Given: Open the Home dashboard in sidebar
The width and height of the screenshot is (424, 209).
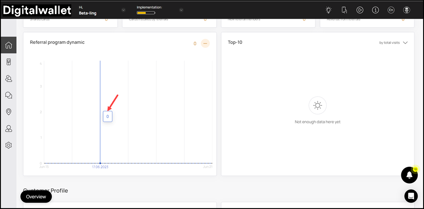Looking at the screenshot, I should [8, 45].
